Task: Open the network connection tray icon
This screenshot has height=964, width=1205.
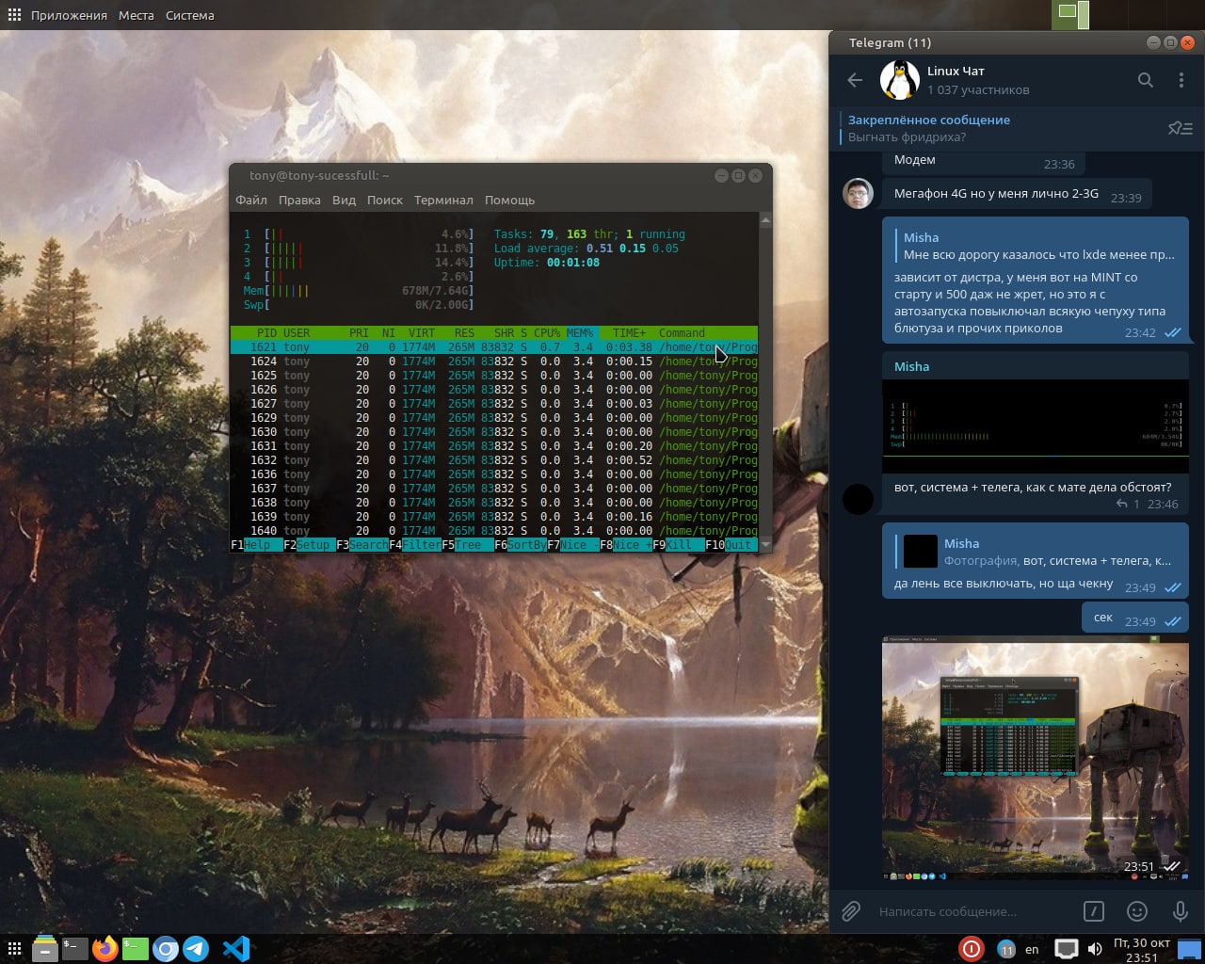Action: [1066, 949]
